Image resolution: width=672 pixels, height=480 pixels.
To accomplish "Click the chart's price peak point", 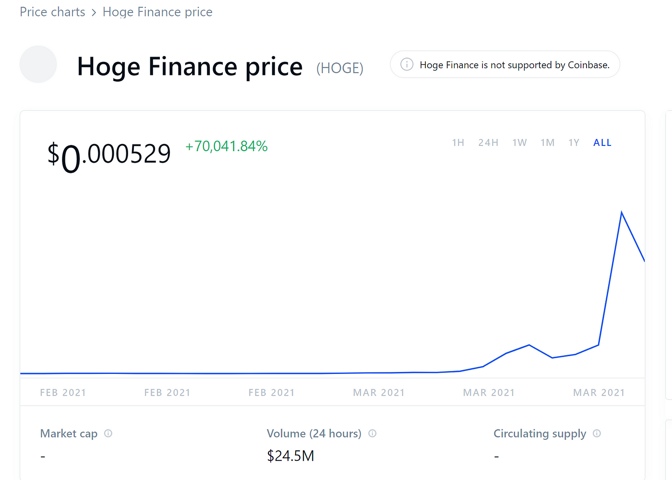I will [622, 212].
